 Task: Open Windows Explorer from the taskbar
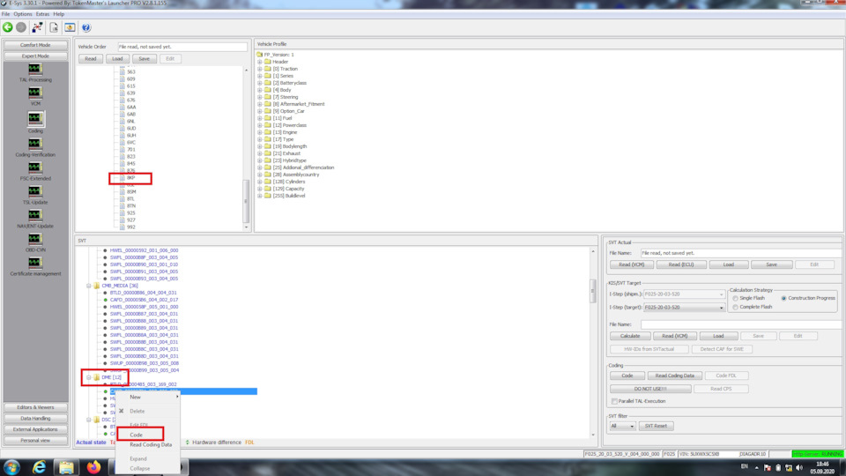[x=66, y=467]
